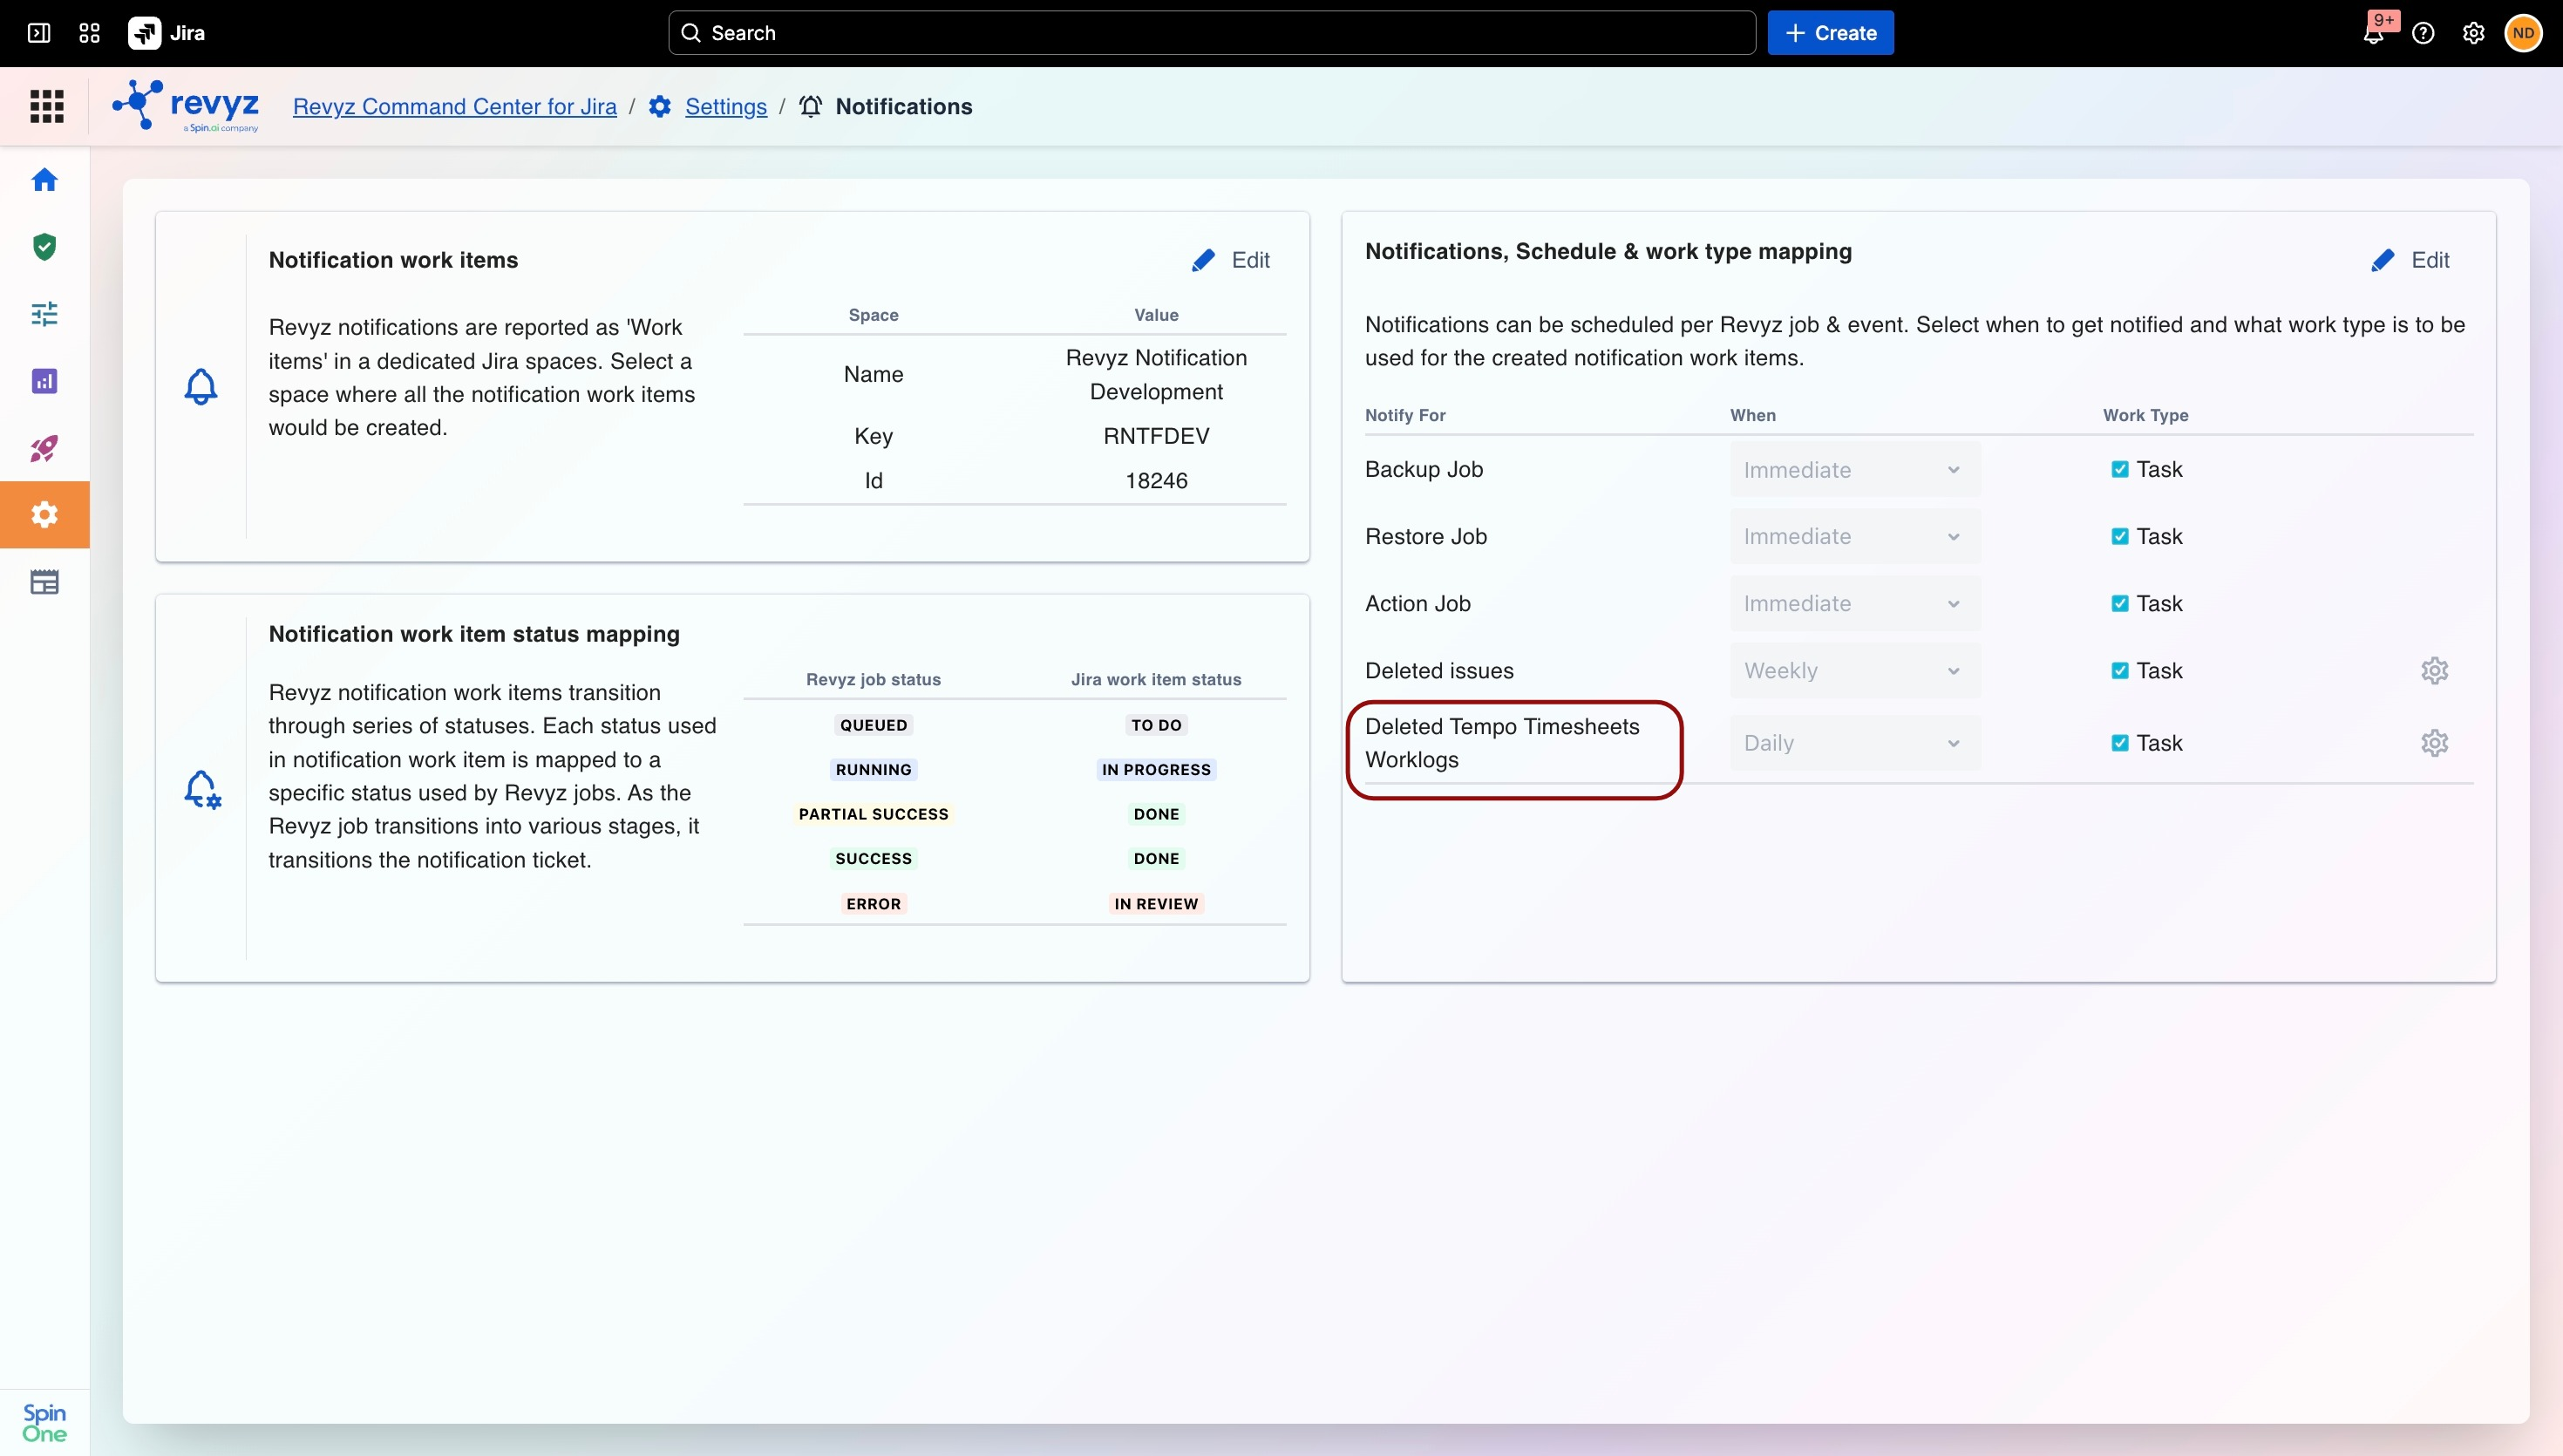Screen dimensions: 2563x1456
Task: Click the bell icon beside Notifications breadcrumb
Action: click(x=811, y=106)
